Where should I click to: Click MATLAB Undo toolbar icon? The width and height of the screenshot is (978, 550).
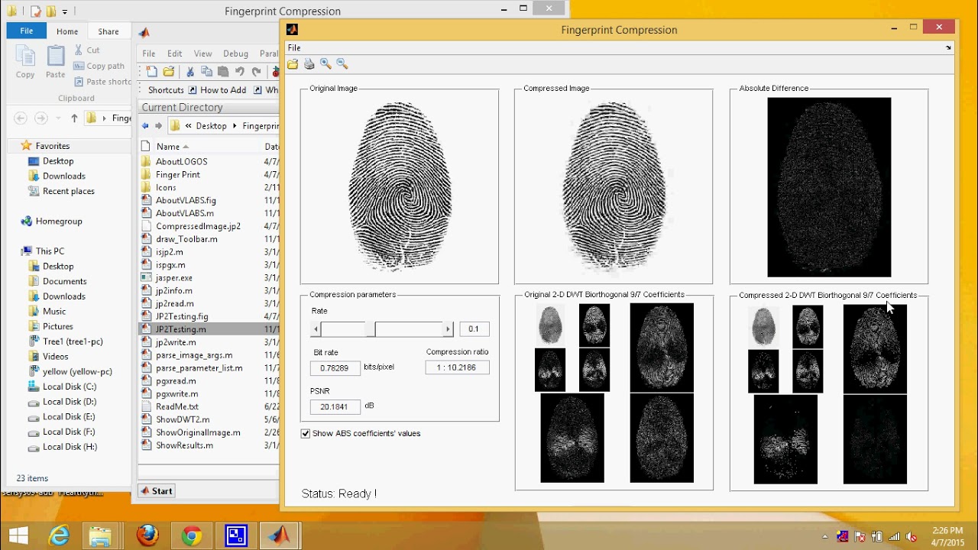click(240, 72)
